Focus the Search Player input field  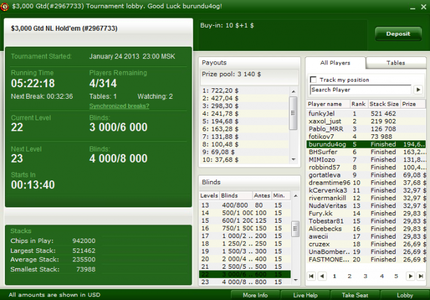361,90
